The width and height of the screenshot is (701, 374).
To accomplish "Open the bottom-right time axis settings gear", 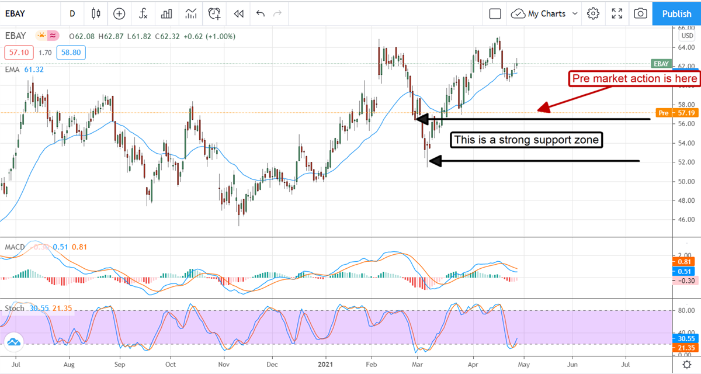I will coord(687,365).
